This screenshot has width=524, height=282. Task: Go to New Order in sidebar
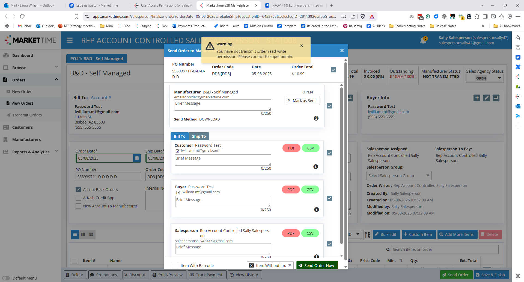pyautogui.click(x=22, y=92)
